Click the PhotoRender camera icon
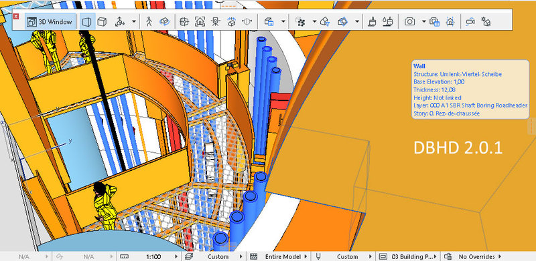This screenshot has width=536, height=261. 409,22
